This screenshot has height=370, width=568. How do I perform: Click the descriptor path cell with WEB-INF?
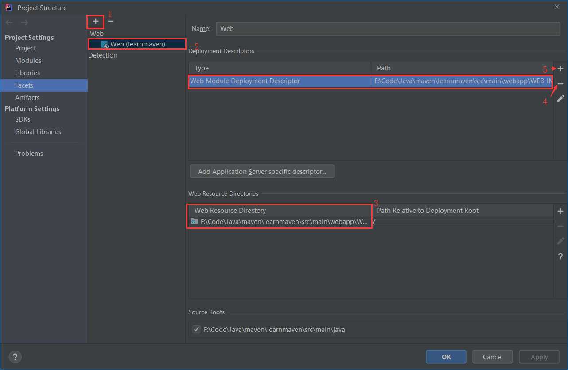click(462, 81)
